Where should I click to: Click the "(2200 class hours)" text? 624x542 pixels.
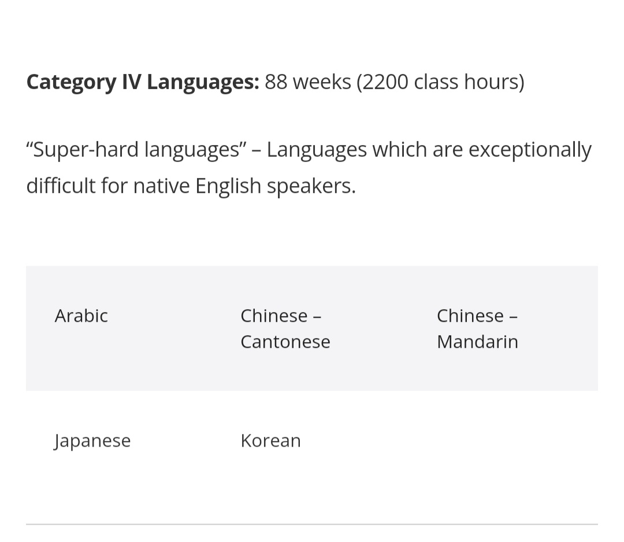click(440, 82)
